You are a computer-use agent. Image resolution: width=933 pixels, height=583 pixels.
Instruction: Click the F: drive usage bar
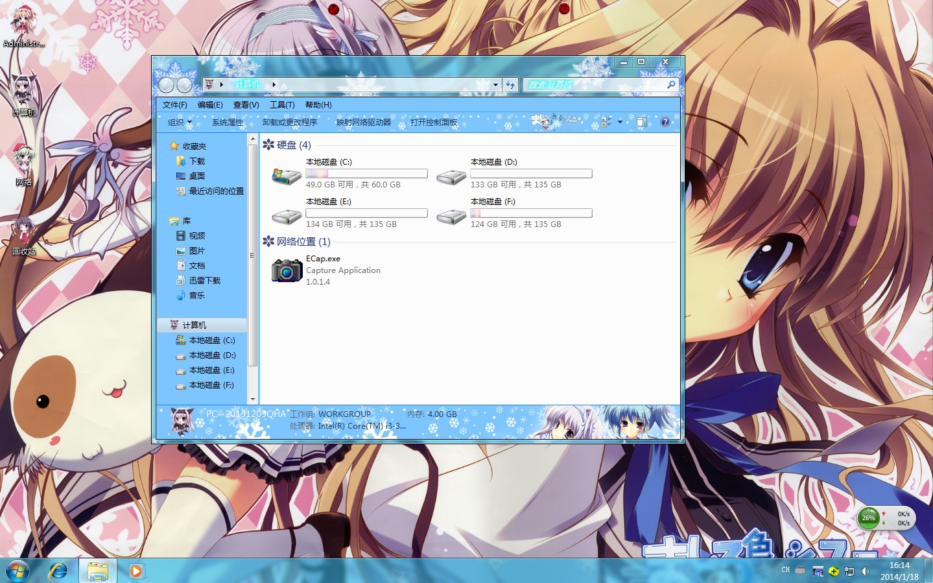(x=531, y=213)
